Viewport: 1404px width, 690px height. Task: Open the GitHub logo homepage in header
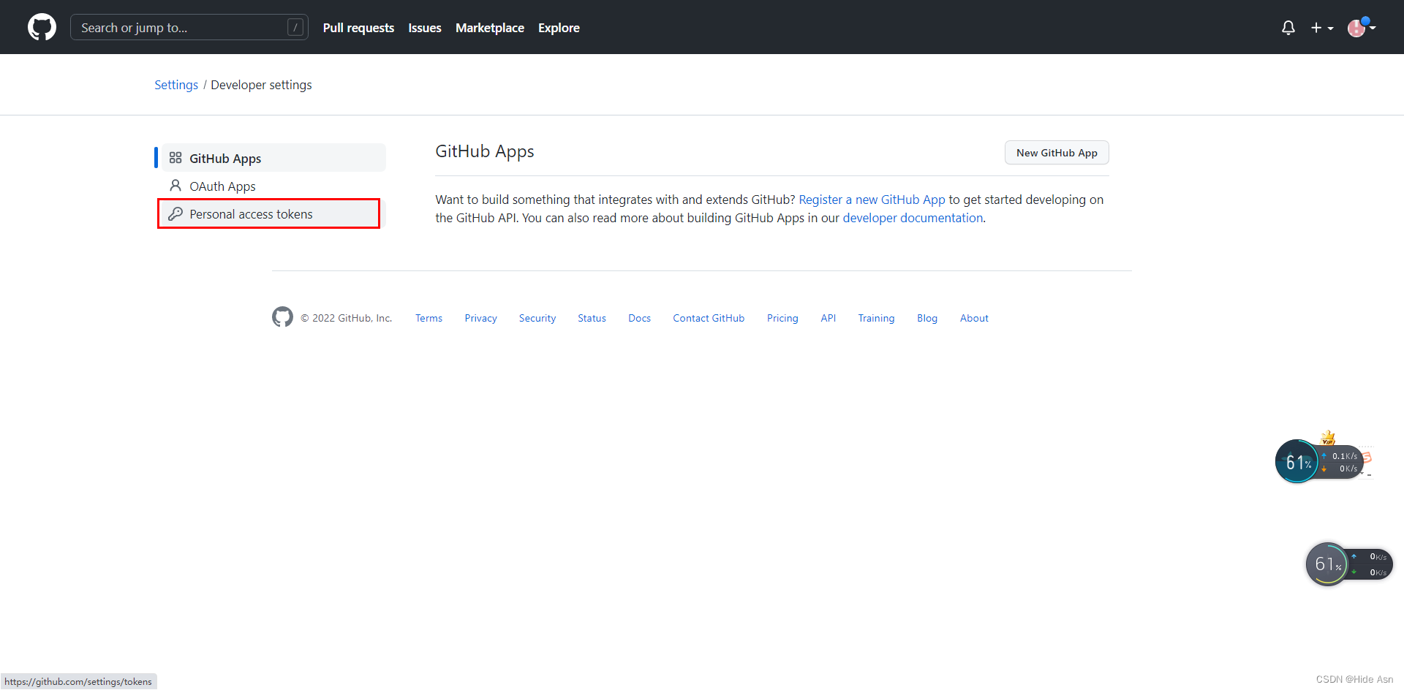click(42, 27)
